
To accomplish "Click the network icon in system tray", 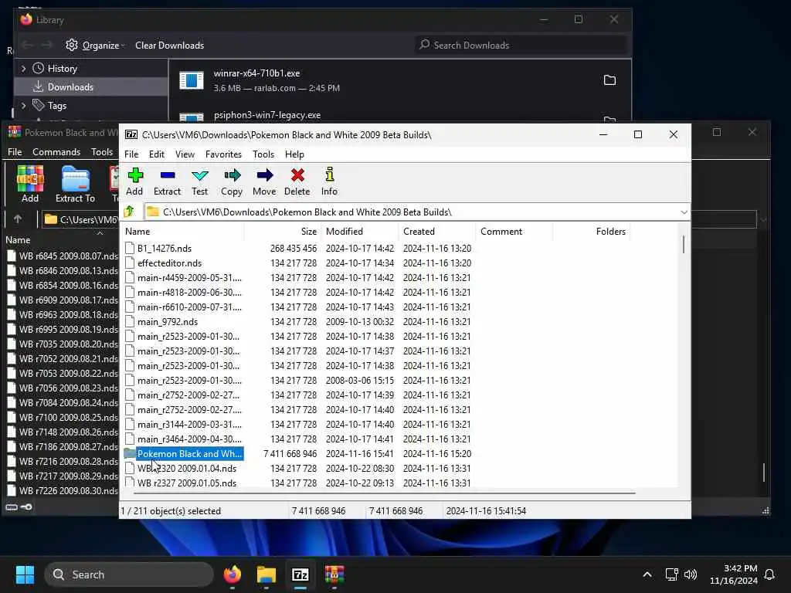I will pyautogui.click(x=671, y=574).
